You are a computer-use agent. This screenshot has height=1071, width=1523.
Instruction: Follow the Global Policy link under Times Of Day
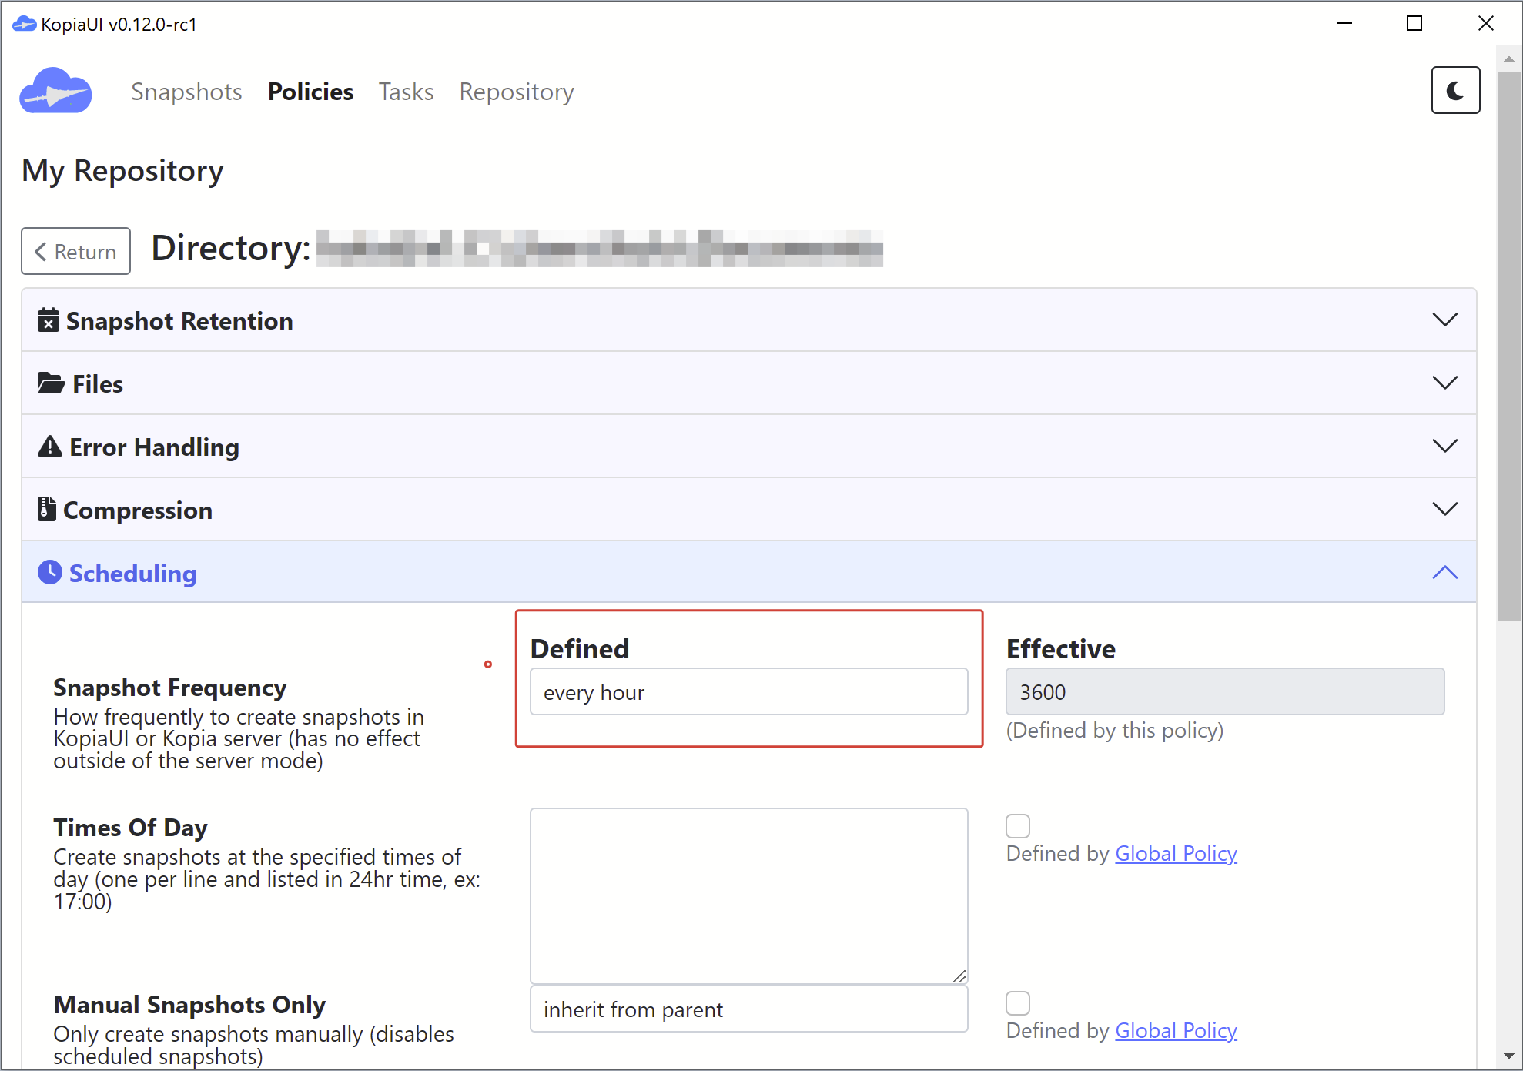(x=1175, y=854)
